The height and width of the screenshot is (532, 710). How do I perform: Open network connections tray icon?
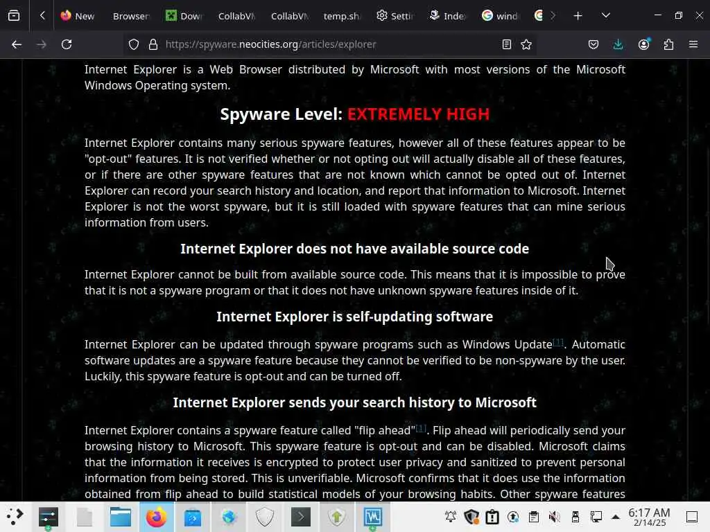tap(596, 517)
